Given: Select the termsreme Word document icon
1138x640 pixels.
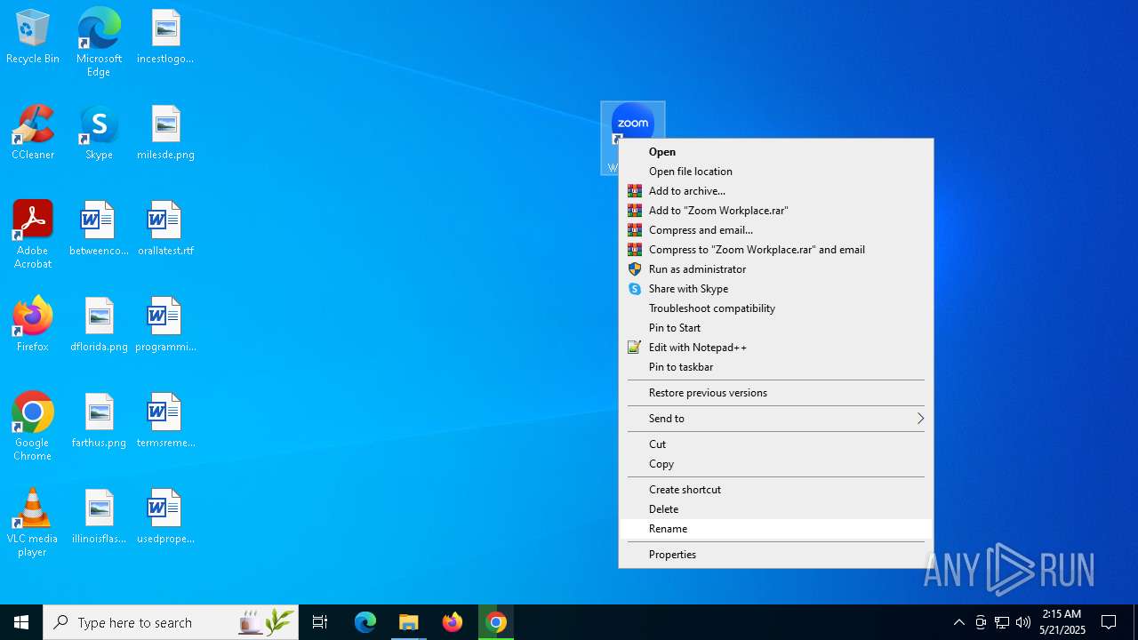Looking at the screenshot, I should point(165,421).
